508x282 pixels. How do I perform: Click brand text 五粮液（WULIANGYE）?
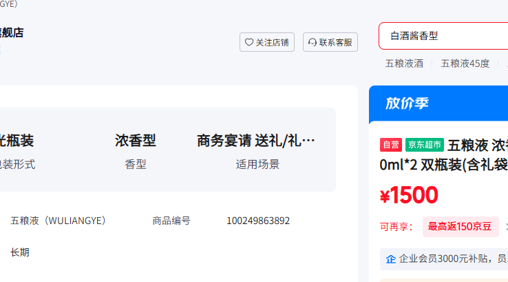[x=58, y=221]
